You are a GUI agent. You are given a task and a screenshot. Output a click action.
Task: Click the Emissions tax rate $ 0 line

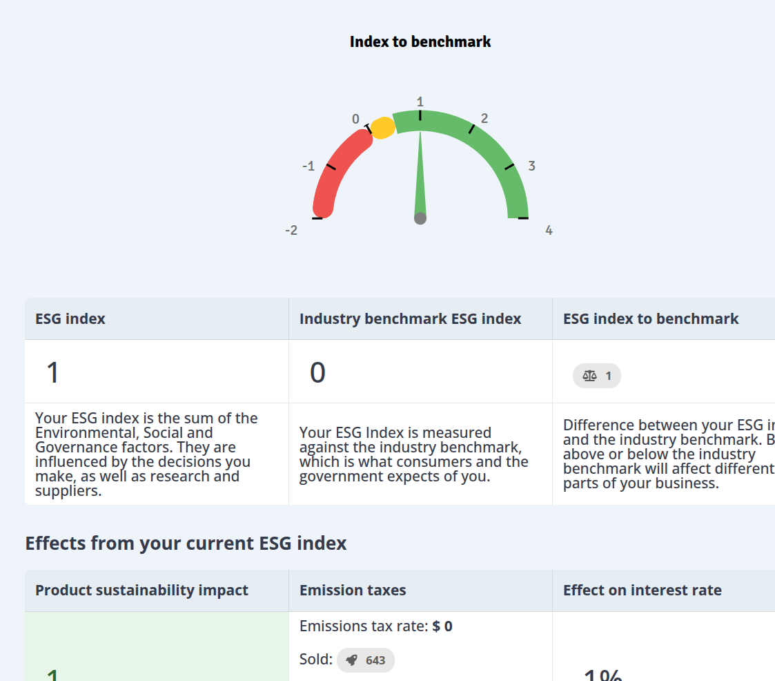coord(376,626)
